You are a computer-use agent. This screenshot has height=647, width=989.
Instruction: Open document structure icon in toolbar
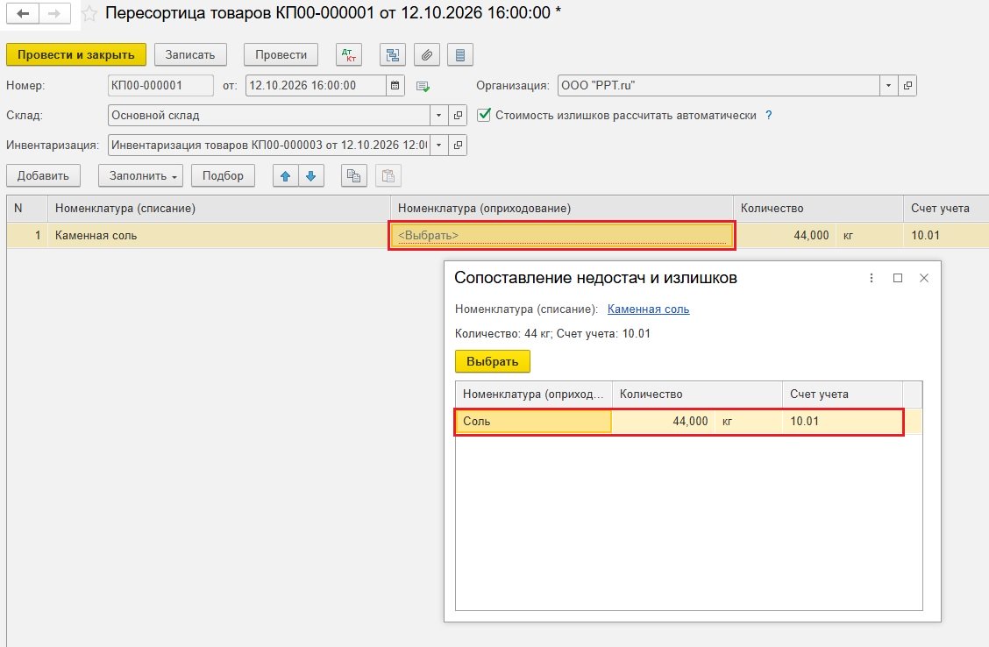click(x=392, y=55)
